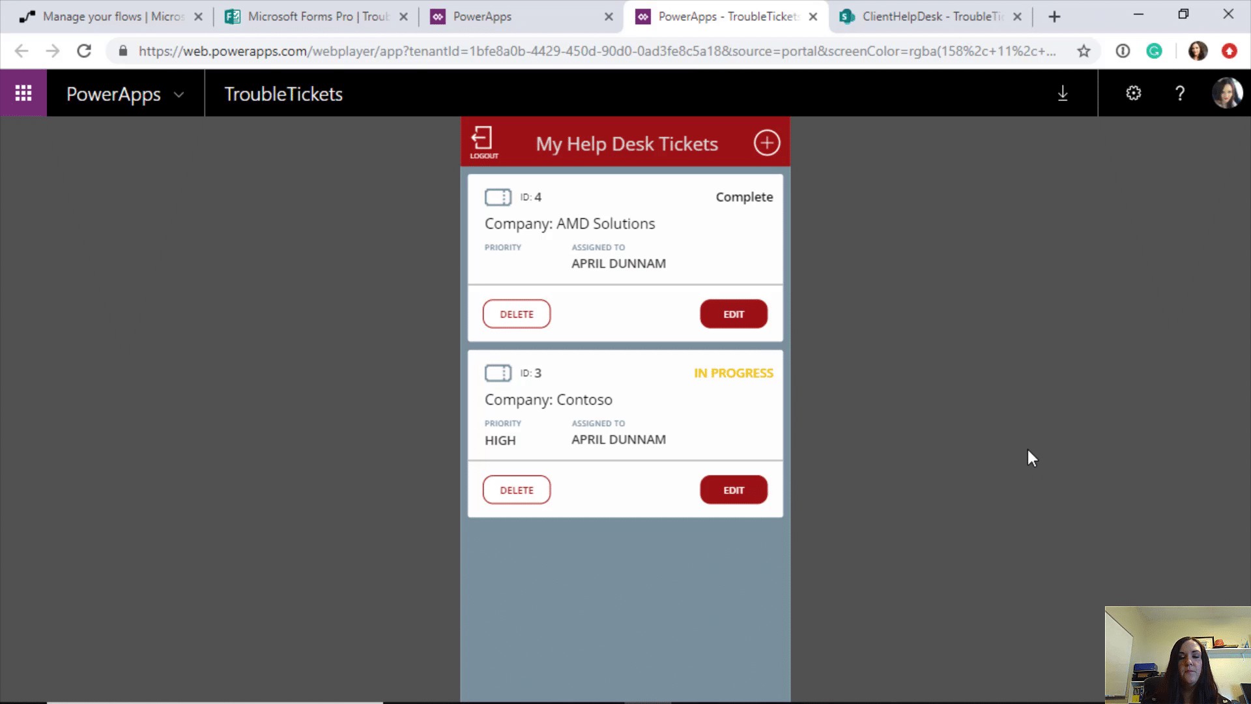1251x704 pixels.
Task: Delete the AMD Solutions ticket
Action: [517, 314]
